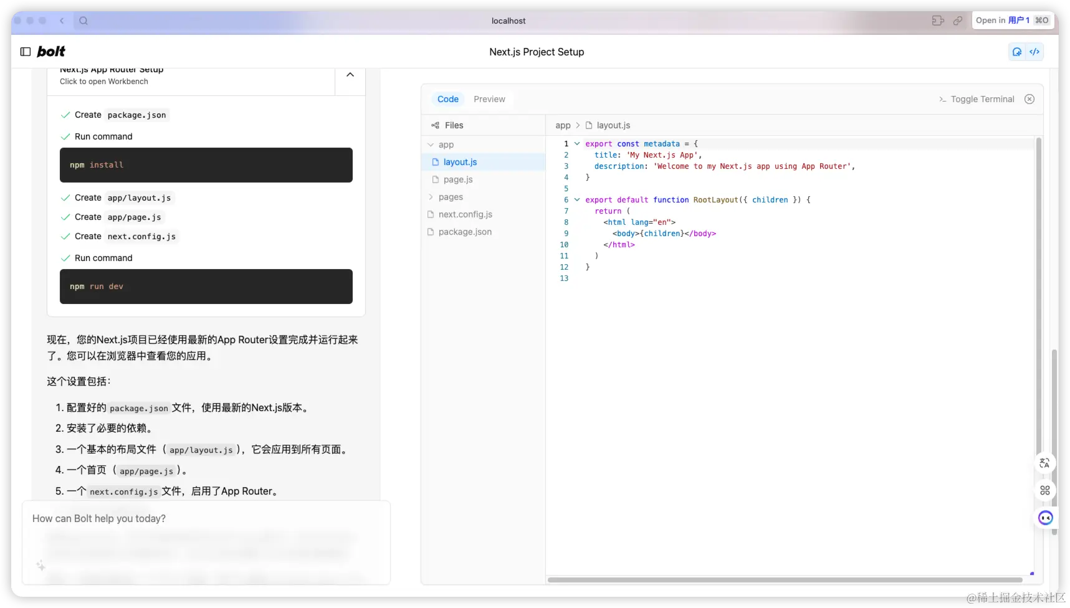Switch to the Preview tab
This screenshot has width=1070, height=608.
click(x=489, y=99)
